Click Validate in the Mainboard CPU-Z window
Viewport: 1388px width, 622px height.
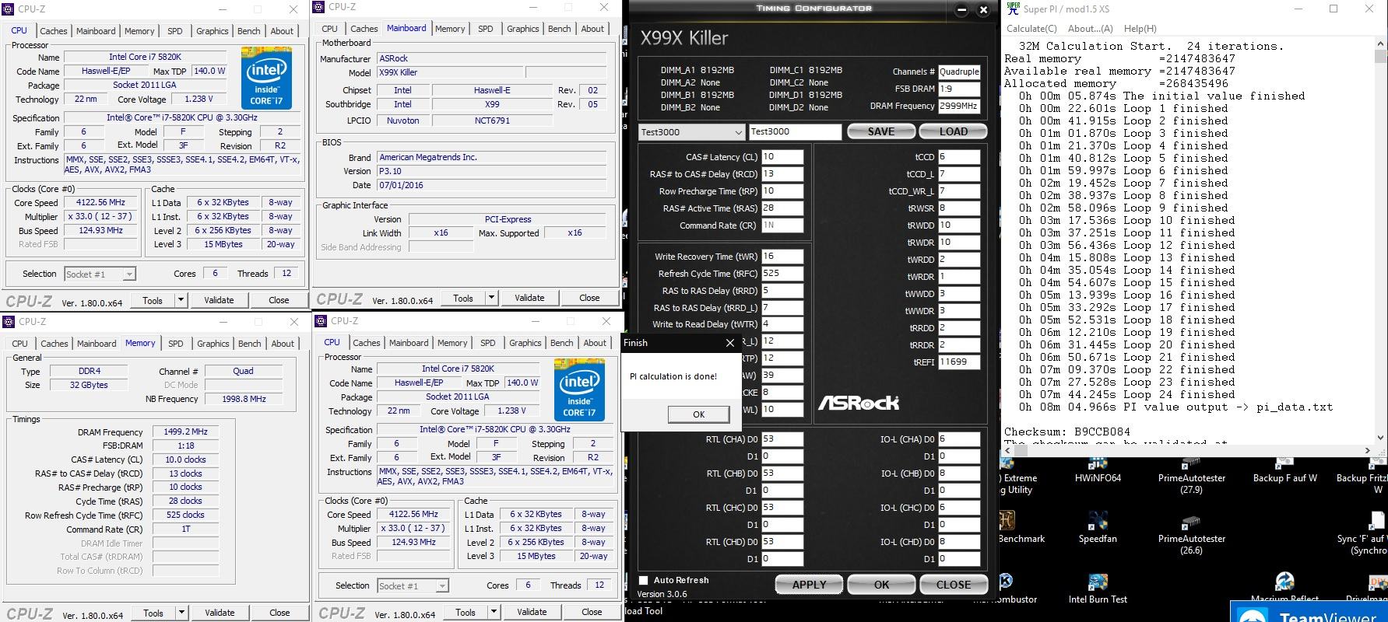click(x=529, y=298)
